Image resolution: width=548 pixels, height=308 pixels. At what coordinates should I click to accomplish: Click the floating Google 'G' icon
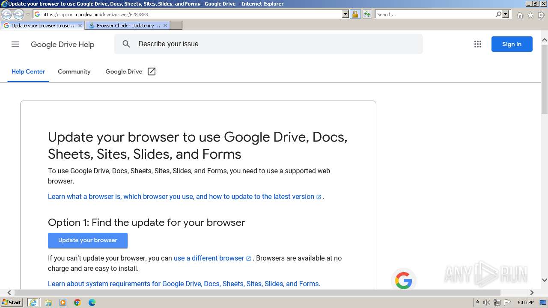[403, 281]
